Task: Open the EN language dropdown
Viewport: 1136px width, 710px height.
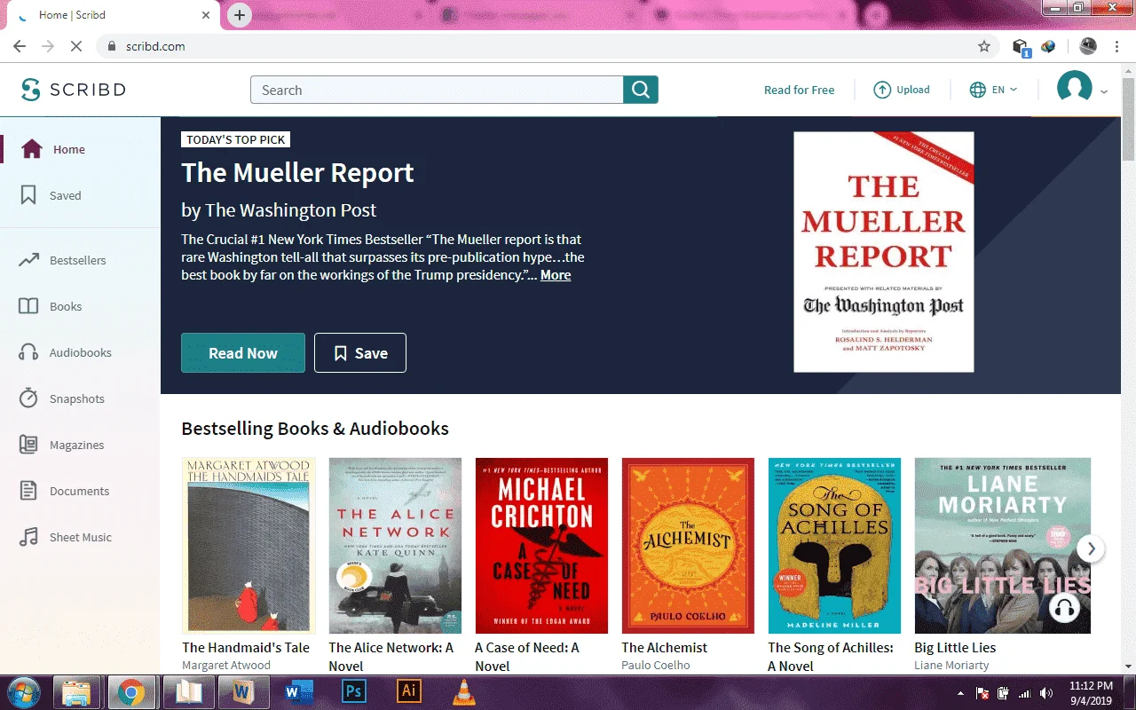Action: click(x=993, y=90)
